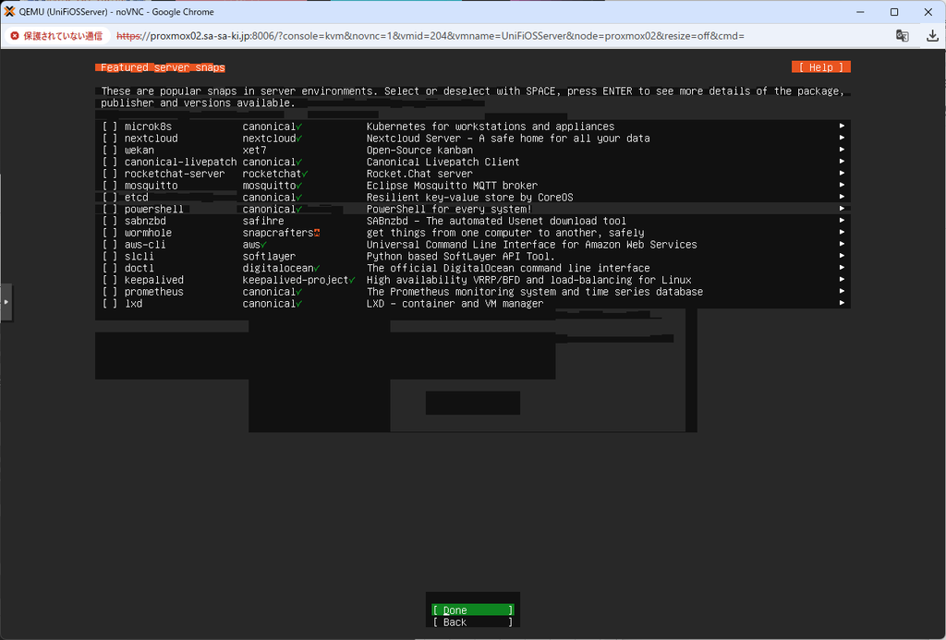Open details arrow for nextcloud row
The height and width of the screenshot is (640, 946).
[842, 138]
